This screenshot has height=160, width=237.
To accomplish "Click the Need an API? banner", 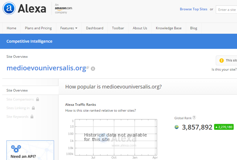I will point(30,150).
